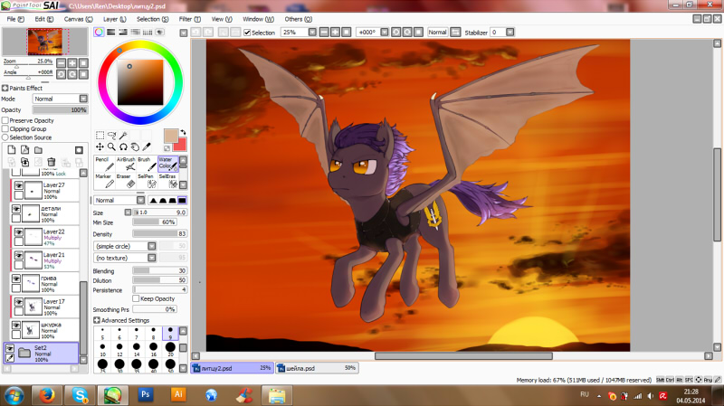This screenshot has height=406, width=724.
Task: Select brush size preset 20
Action: pos(170,348)
